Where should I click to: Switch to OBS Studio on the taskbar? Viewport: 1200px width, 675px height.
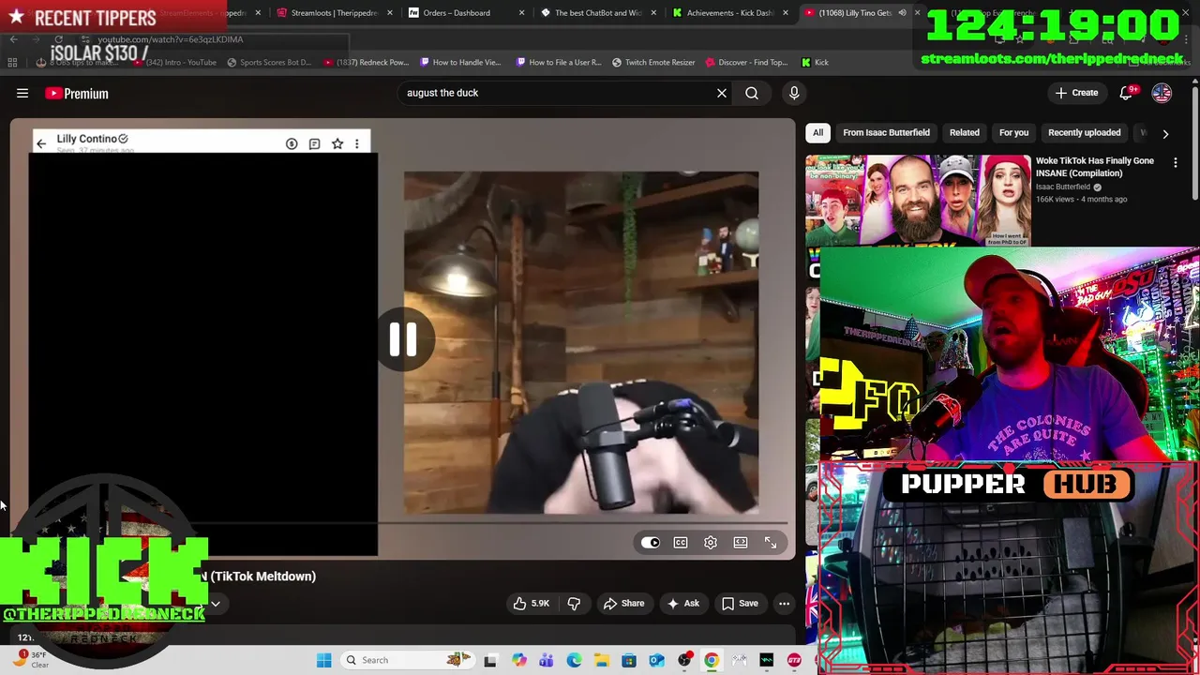tap(684, 660)
